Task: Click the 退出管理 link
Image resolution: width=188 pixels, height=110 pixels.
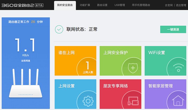Action: point(181,5)
